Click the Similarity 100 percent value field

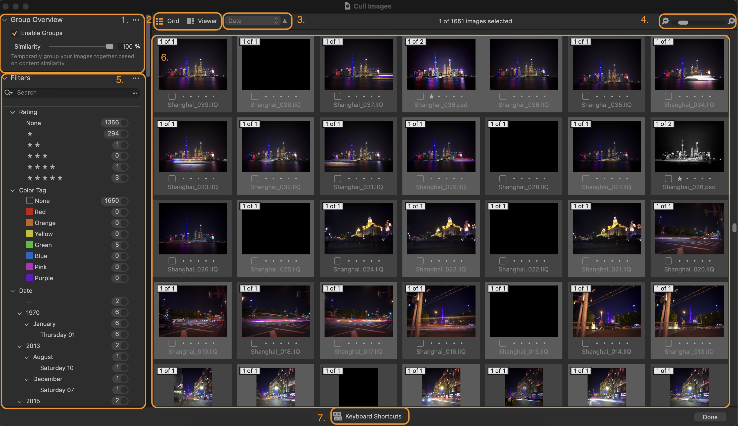127,46
